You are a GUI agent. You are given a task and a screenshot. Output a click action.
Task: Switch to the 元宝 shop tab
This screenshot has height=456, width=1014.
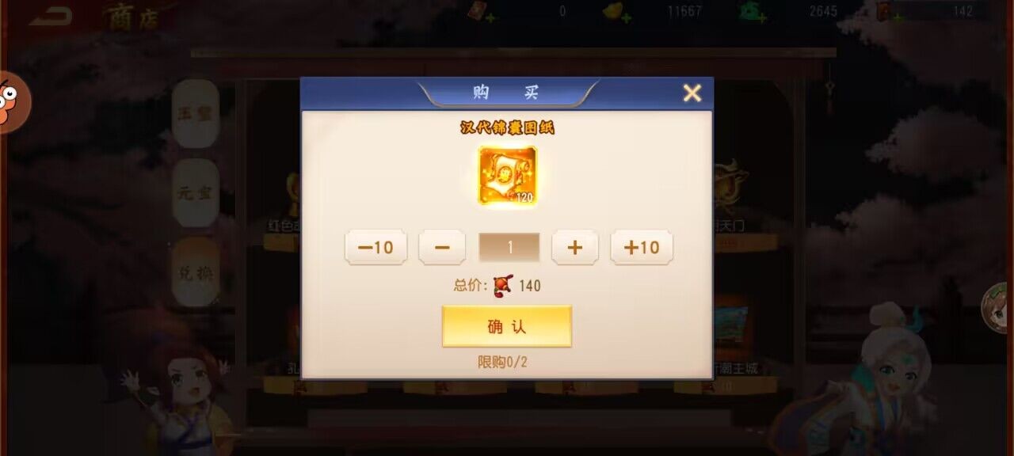click(x=195, y=192)
